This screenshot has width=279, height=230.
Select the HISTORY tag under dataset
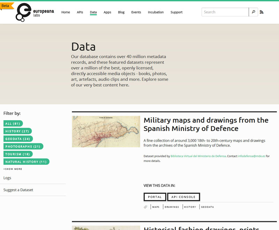coord(190,207)
